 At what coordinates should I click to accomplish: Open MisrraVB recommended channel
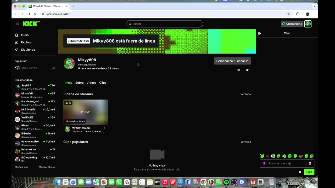point(35,95)
